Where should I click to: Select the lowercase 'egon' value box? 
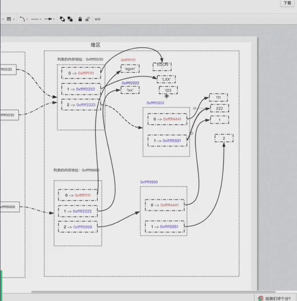(130, 69)
